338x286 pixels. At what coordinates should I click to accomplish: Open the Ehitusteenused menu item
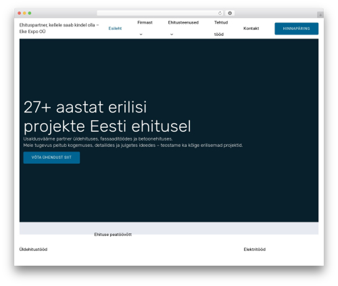click(x=183, y=22)
